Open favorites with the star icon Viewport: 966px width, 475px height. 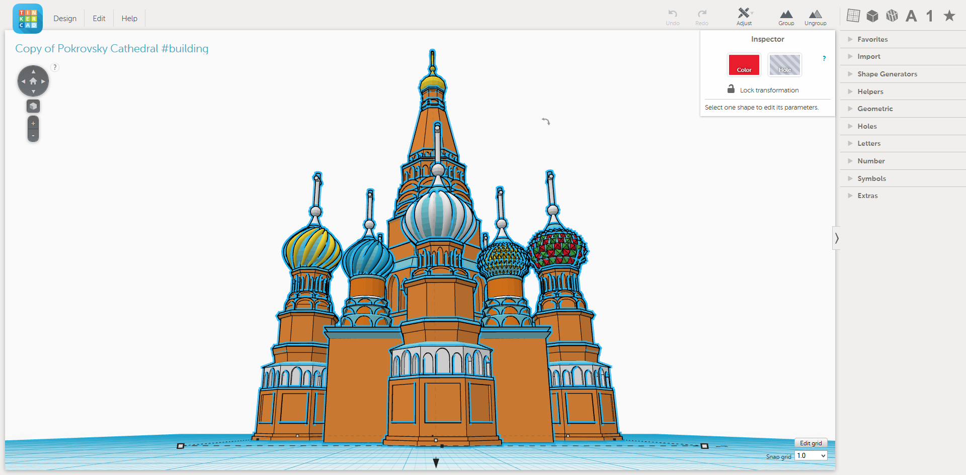(949, 16)
